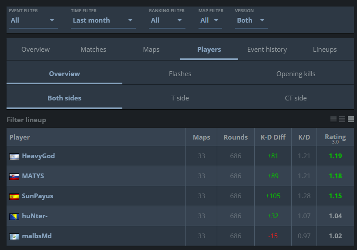Sort table by Rounds column header
357x250 pixels.
pos(236,137)
